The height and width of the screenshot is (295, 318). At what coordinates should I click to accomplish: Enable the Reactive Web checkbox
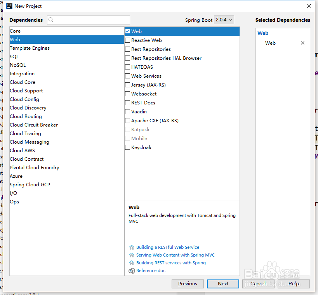127,40
